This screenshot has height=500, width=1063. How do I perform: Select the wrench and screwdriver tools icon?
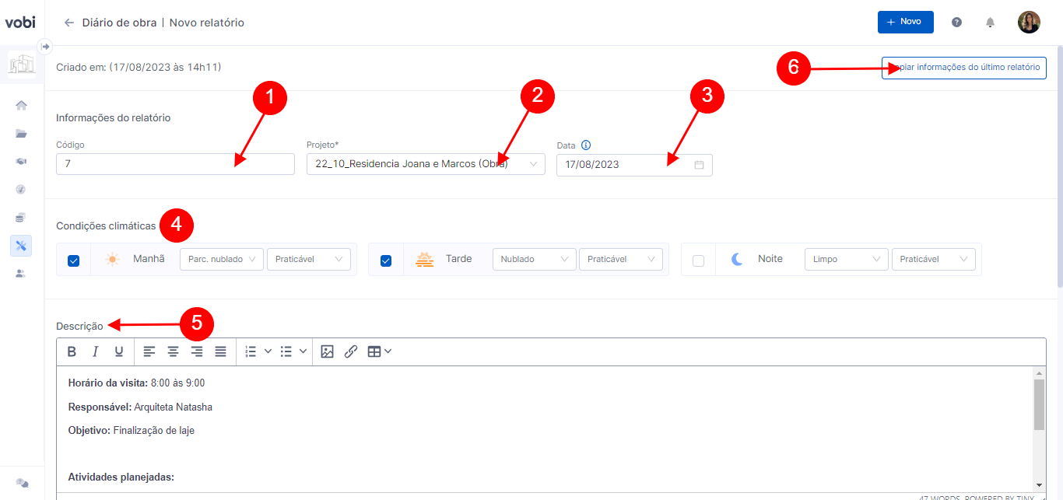pos(22,246)
